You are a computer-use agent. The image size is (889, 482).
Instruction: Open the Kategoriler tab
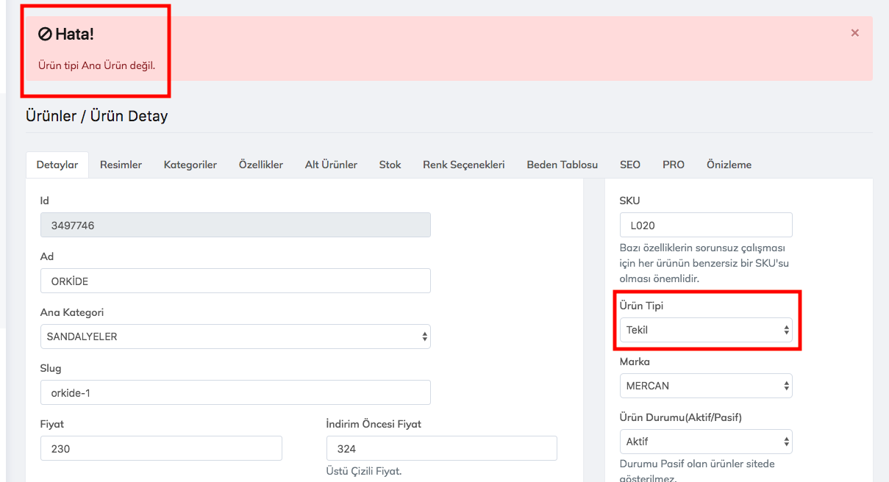click(190, 165)
